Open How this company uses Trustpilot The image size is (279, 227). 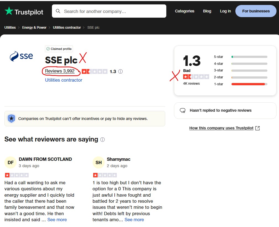click(221, 128)
